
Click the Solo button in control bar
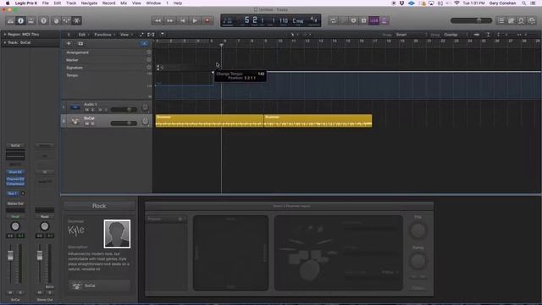click(x=363, y=20)
